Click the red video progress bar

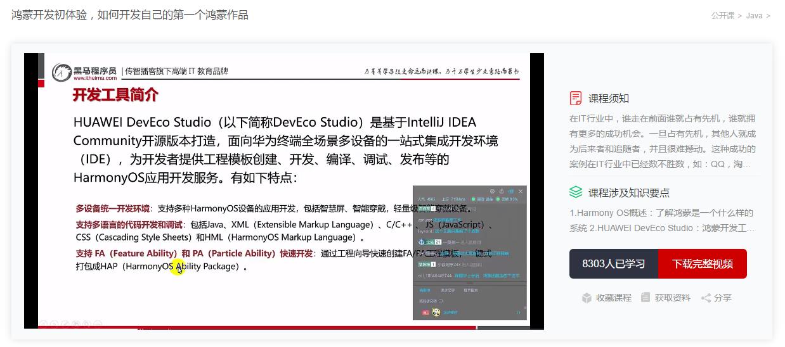tap(257, 327)
